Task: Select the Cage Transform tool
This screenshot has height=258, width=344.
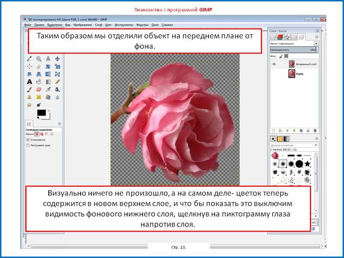Action: [57, 74]
